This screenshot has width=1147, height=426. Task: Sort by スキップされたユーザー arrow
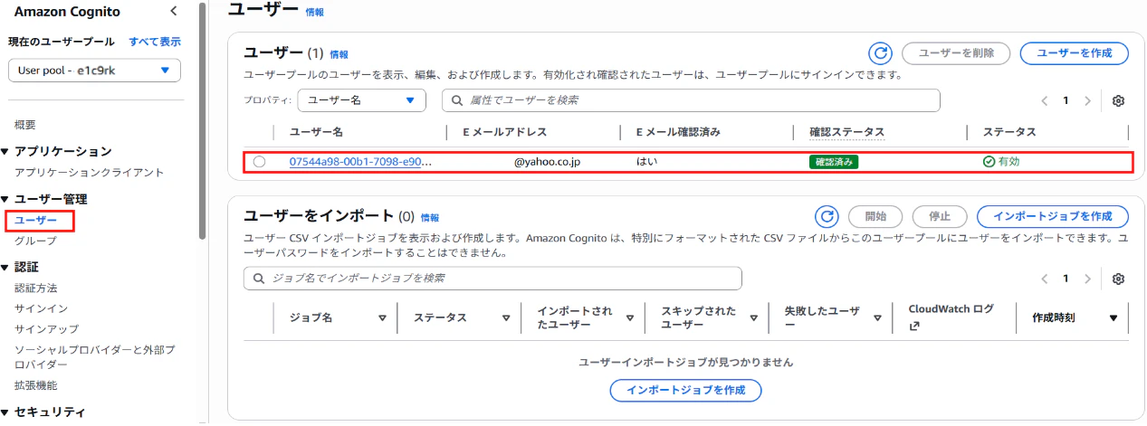coord(753,318)
